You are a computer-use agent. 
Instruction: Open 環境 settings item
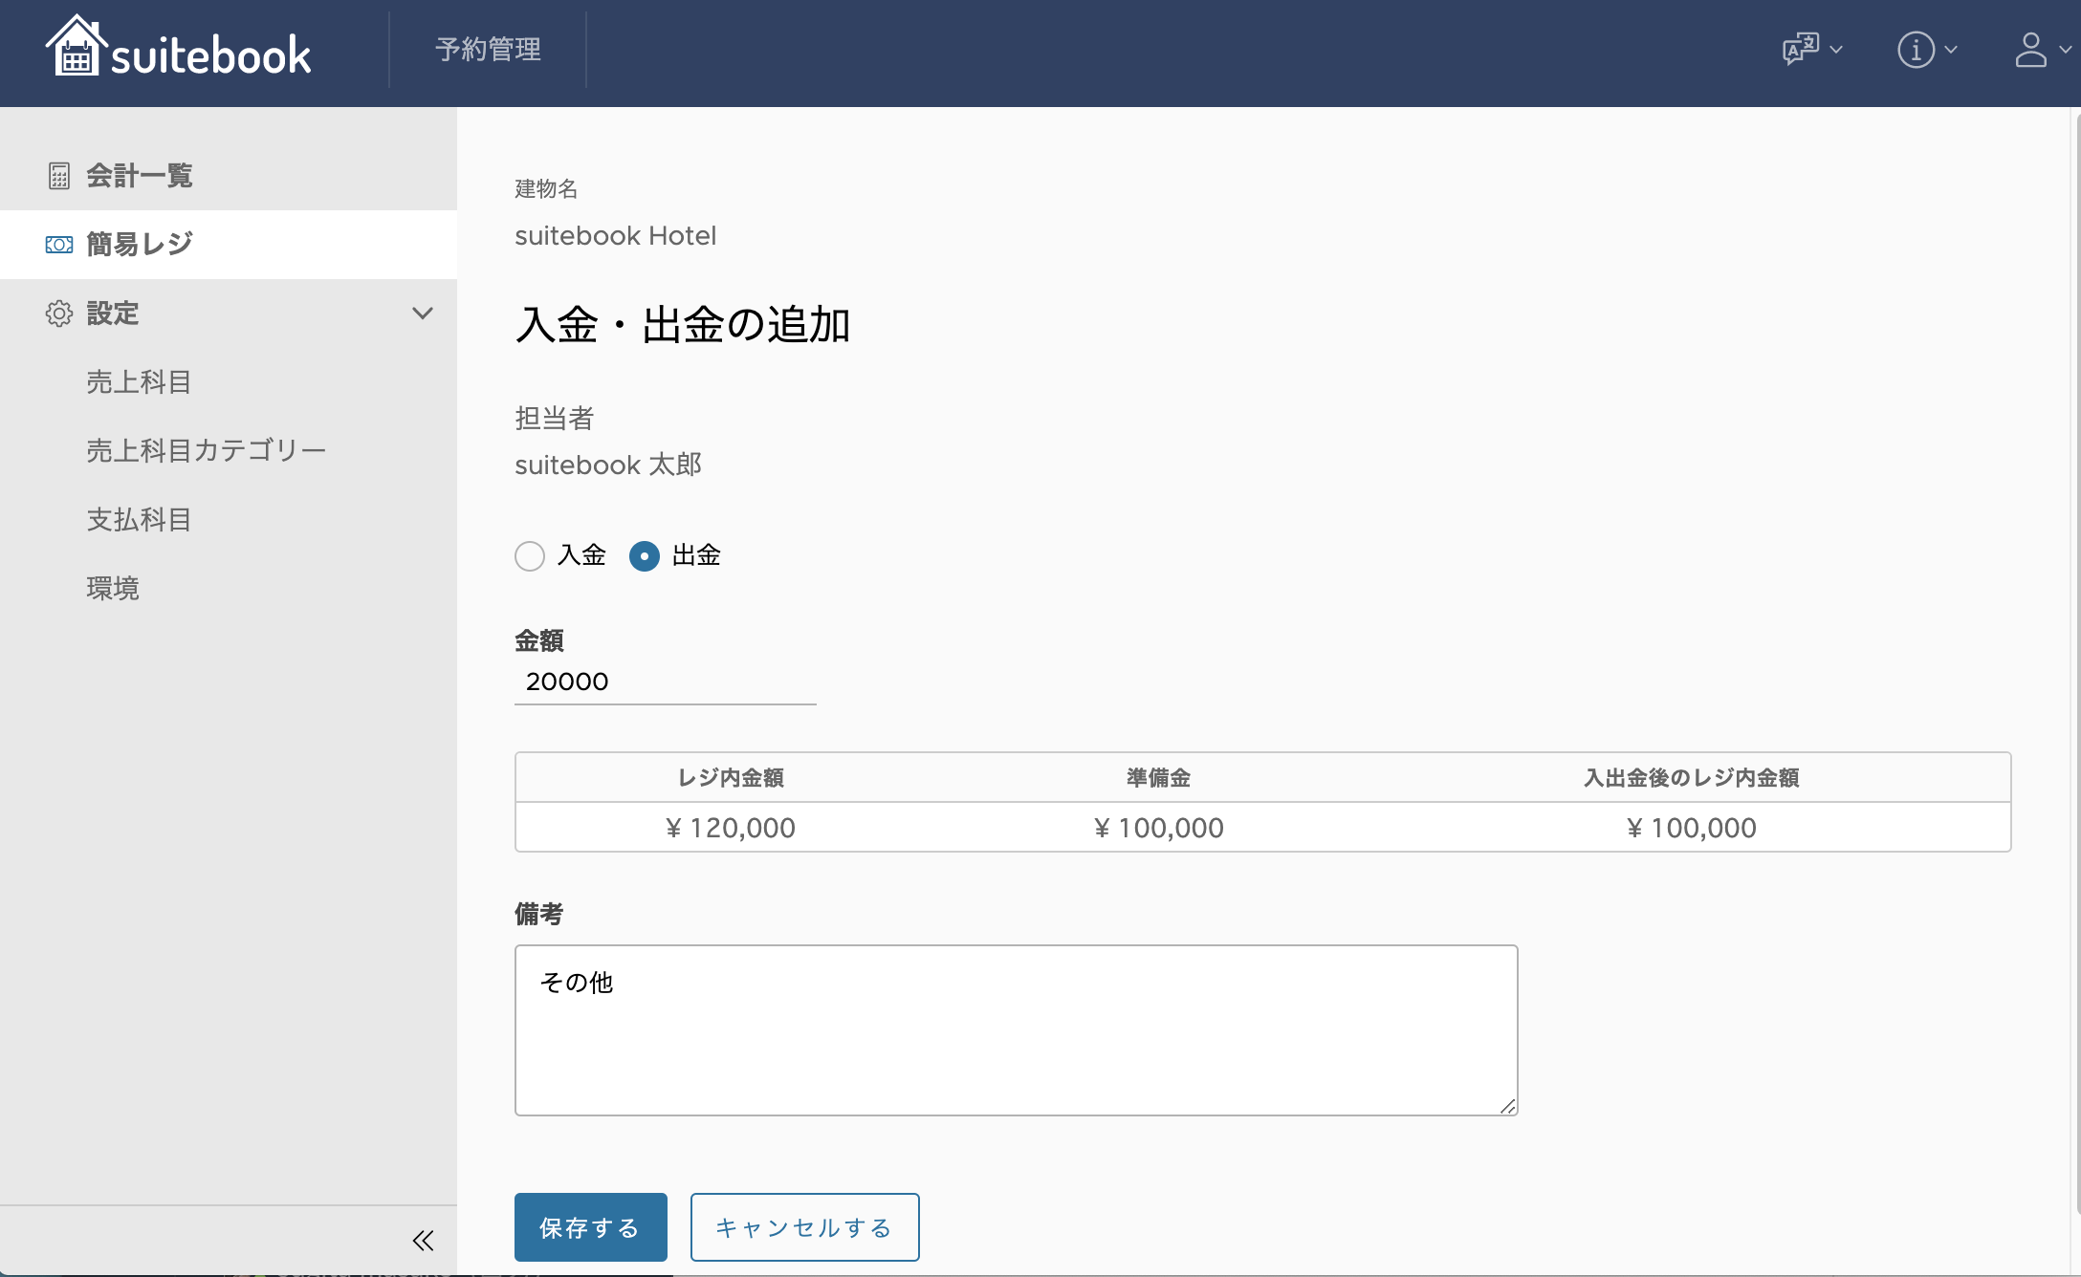coord(113,589)
